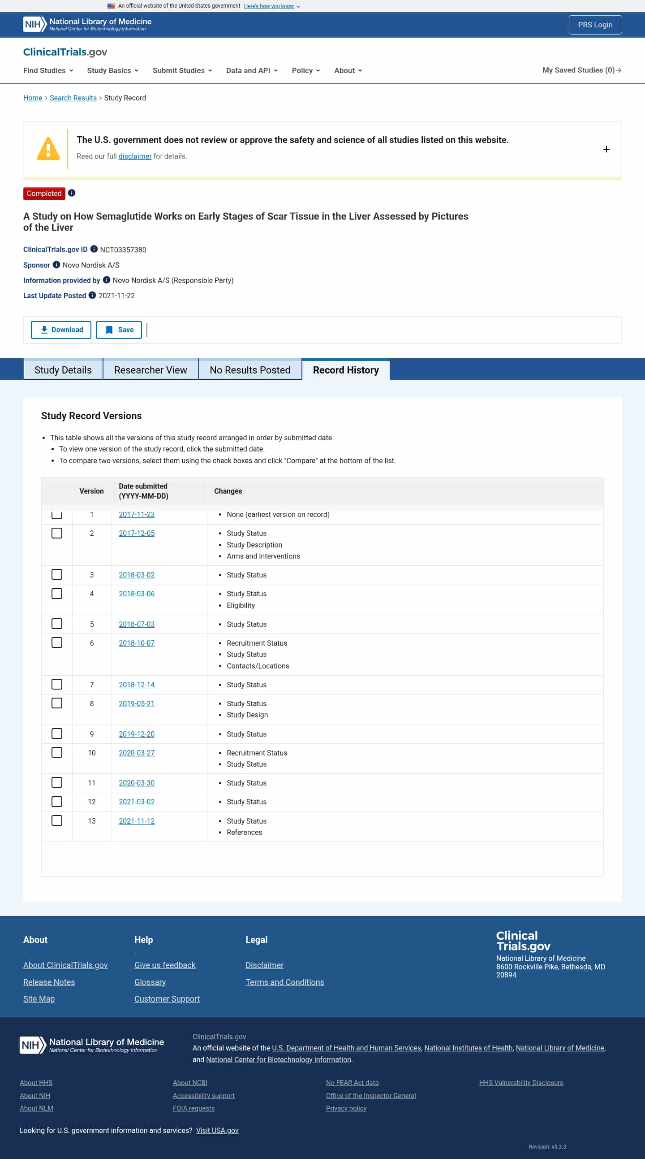This screenshot has height=1159, width=645.
Task: Open the Researcher View tab
Action: [150, 370]
